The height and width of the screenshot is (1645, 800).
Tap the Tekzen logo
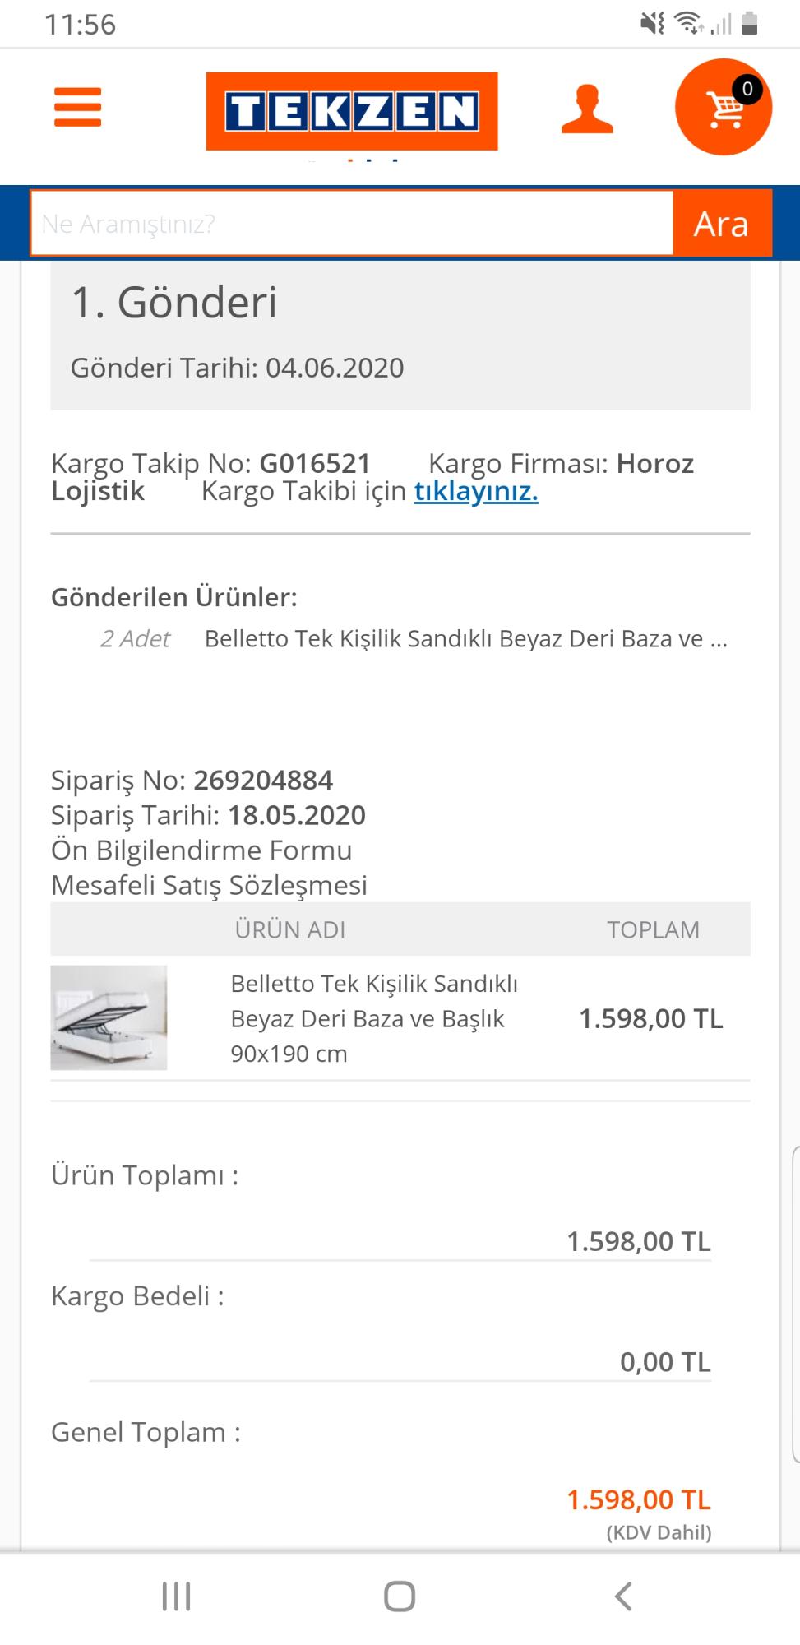click(351, 111)
